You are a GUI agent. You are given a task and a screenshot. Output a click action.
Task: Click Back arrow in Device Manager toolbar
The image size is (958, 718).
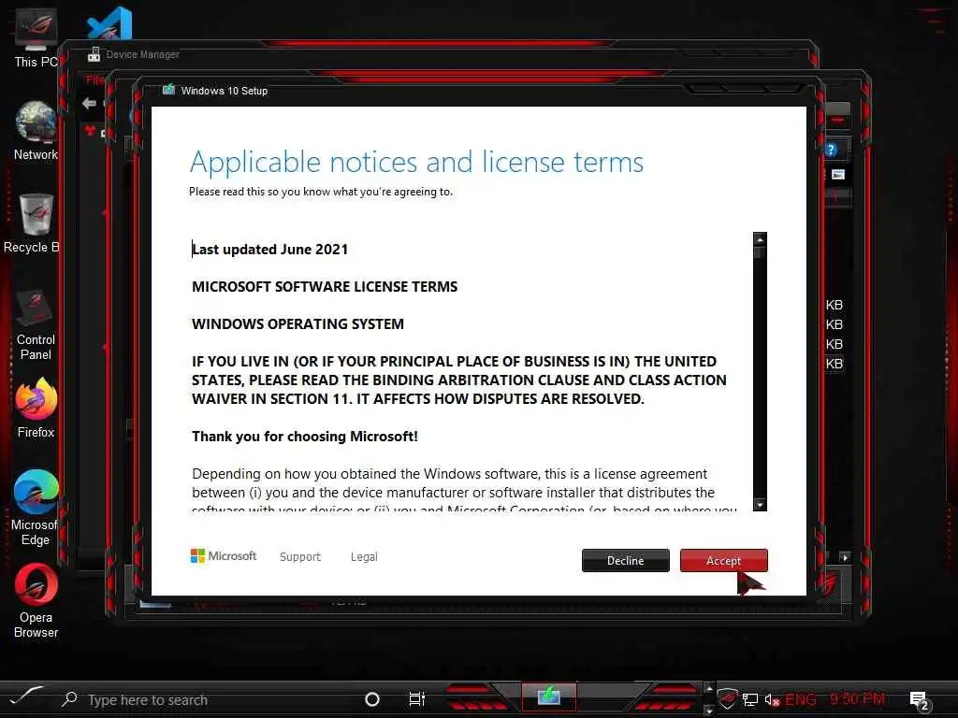89,103
